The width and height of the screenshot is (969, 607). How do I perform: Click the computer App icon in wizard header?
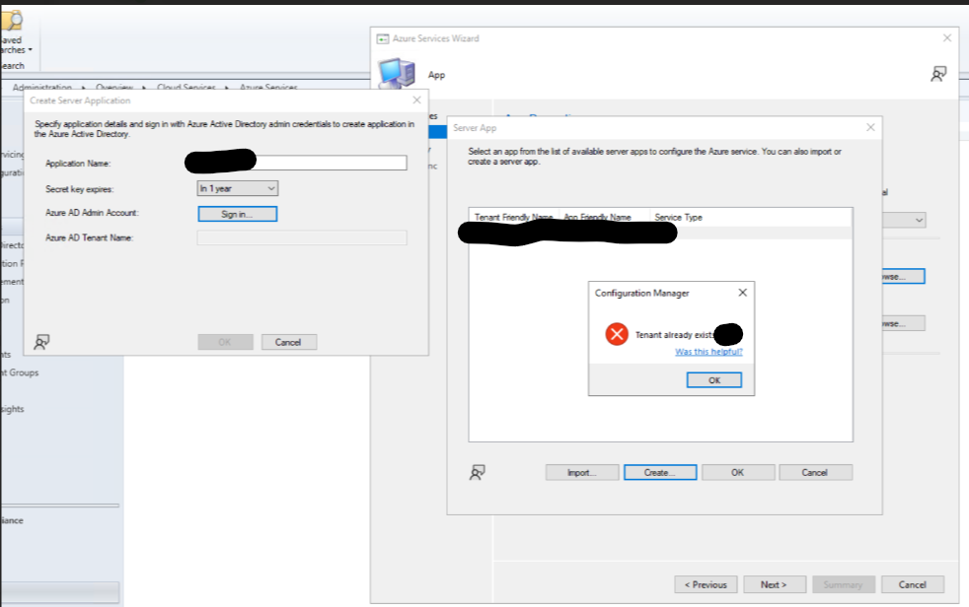click(397, 74)
